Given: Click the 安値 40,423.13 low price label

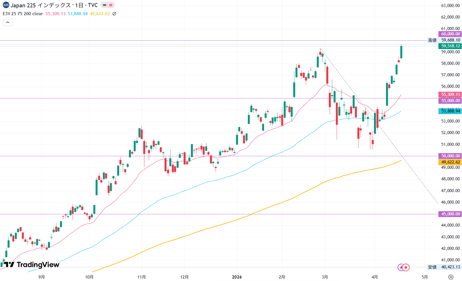Looking at the screenshot, I should tap(444, 267).
